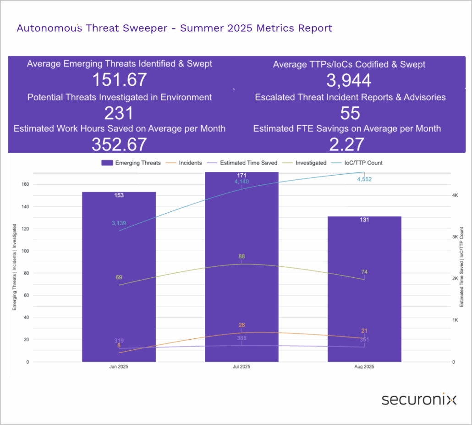Viewport: 472px width, 425px height.
Task: Click the 388 Estimated Time Saved label
Action: [x=241, y=338]
